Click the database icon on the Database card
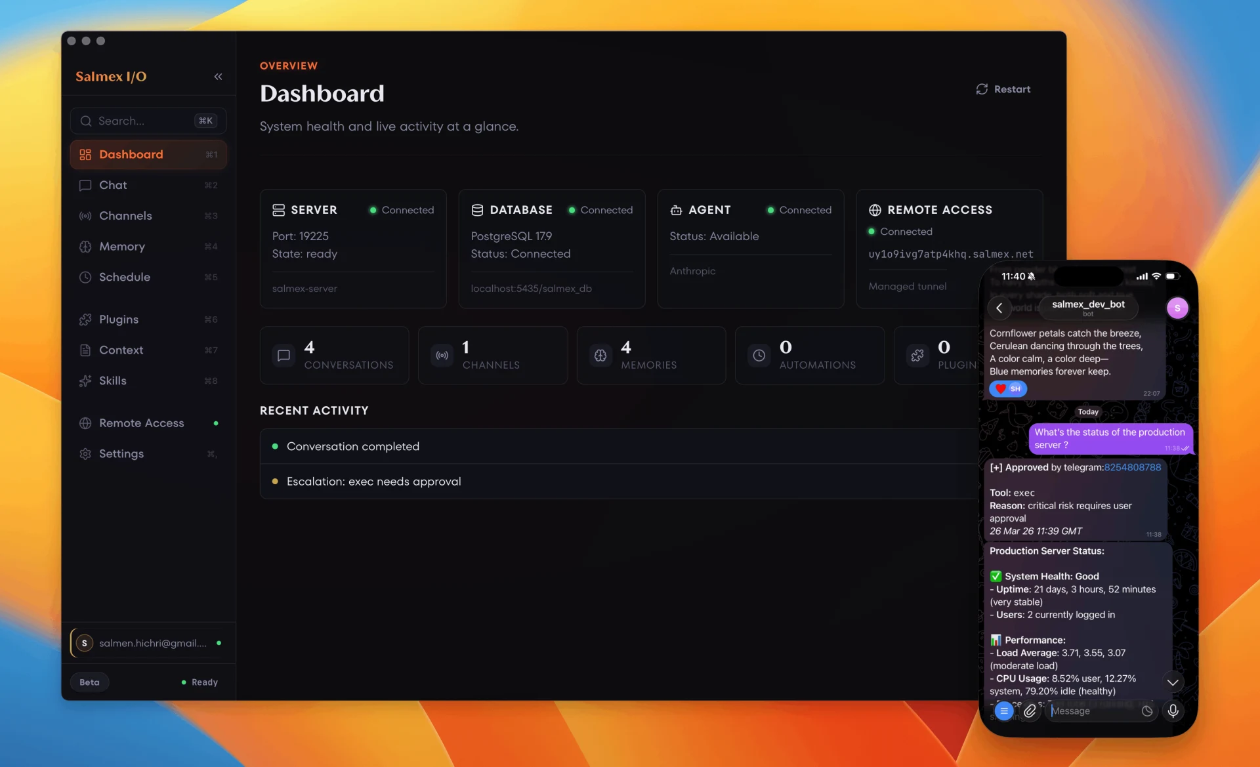 point(477,209)
